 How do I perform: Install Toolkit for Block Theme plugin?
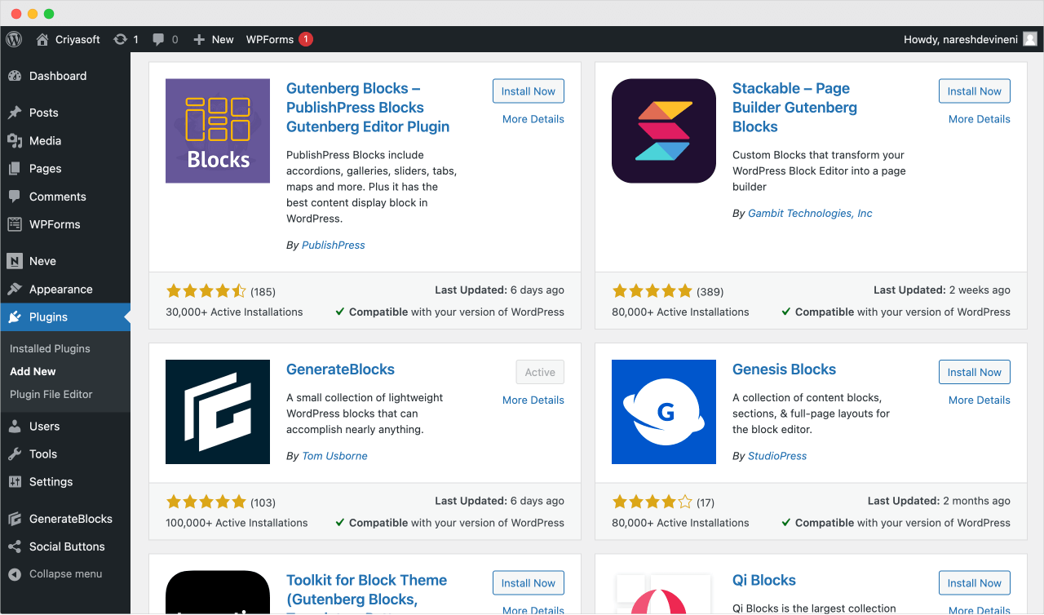click(x=528, y=583)
